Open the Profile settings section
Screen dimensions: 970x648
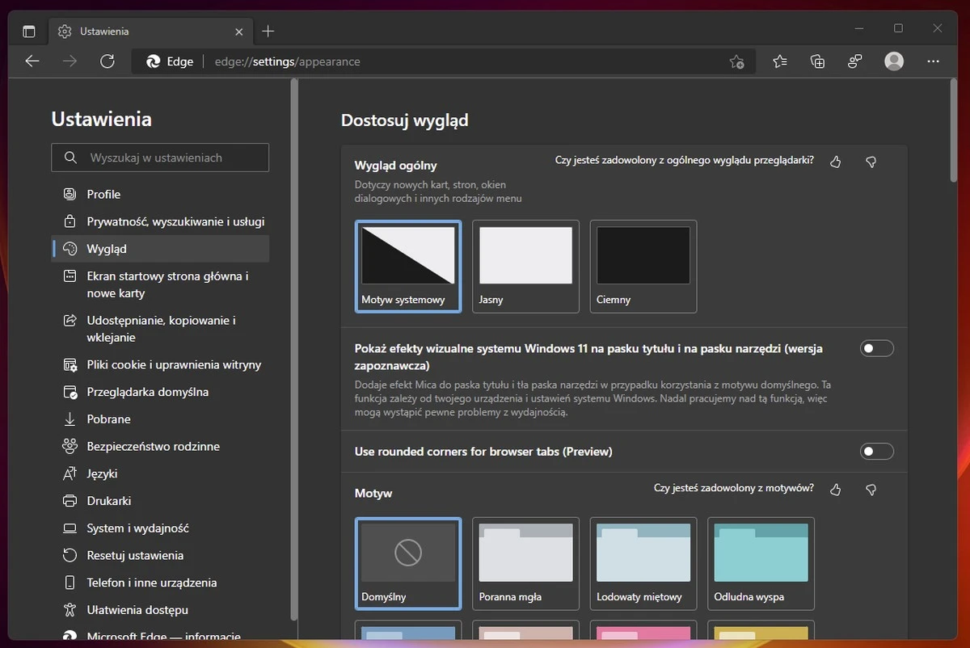point(103,194)
